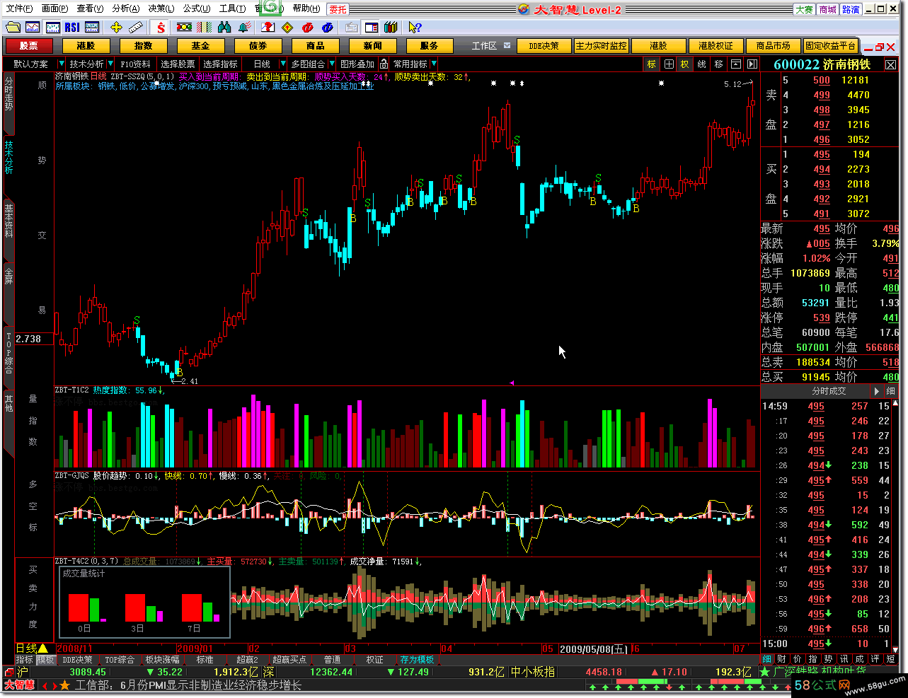This screenshot has height=698, width=908.
Task: Click the news headline 工信部 ticker text
Action: (188, 685)
